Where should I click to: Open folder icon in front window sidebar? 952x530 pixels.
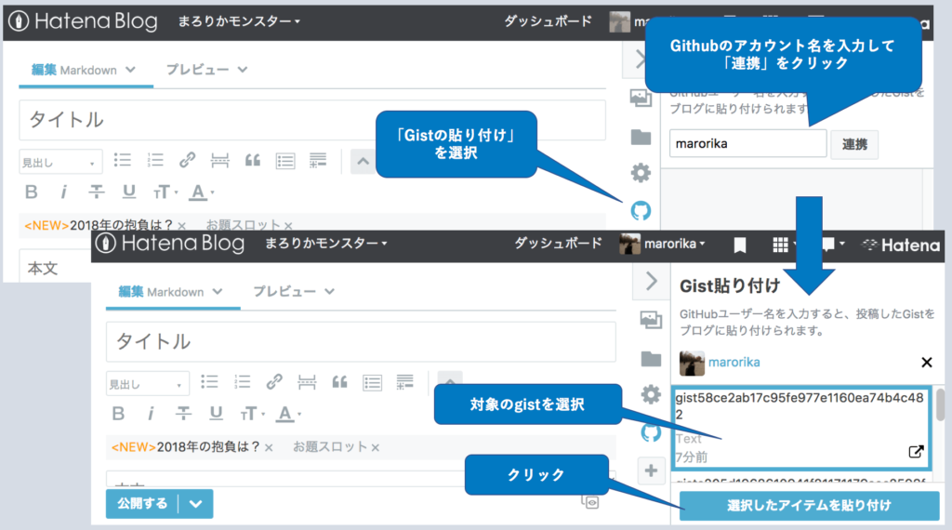(651, 359)
